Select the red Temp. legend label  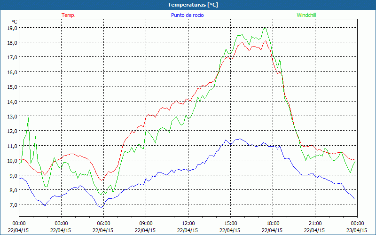click(x=69, y=15)
